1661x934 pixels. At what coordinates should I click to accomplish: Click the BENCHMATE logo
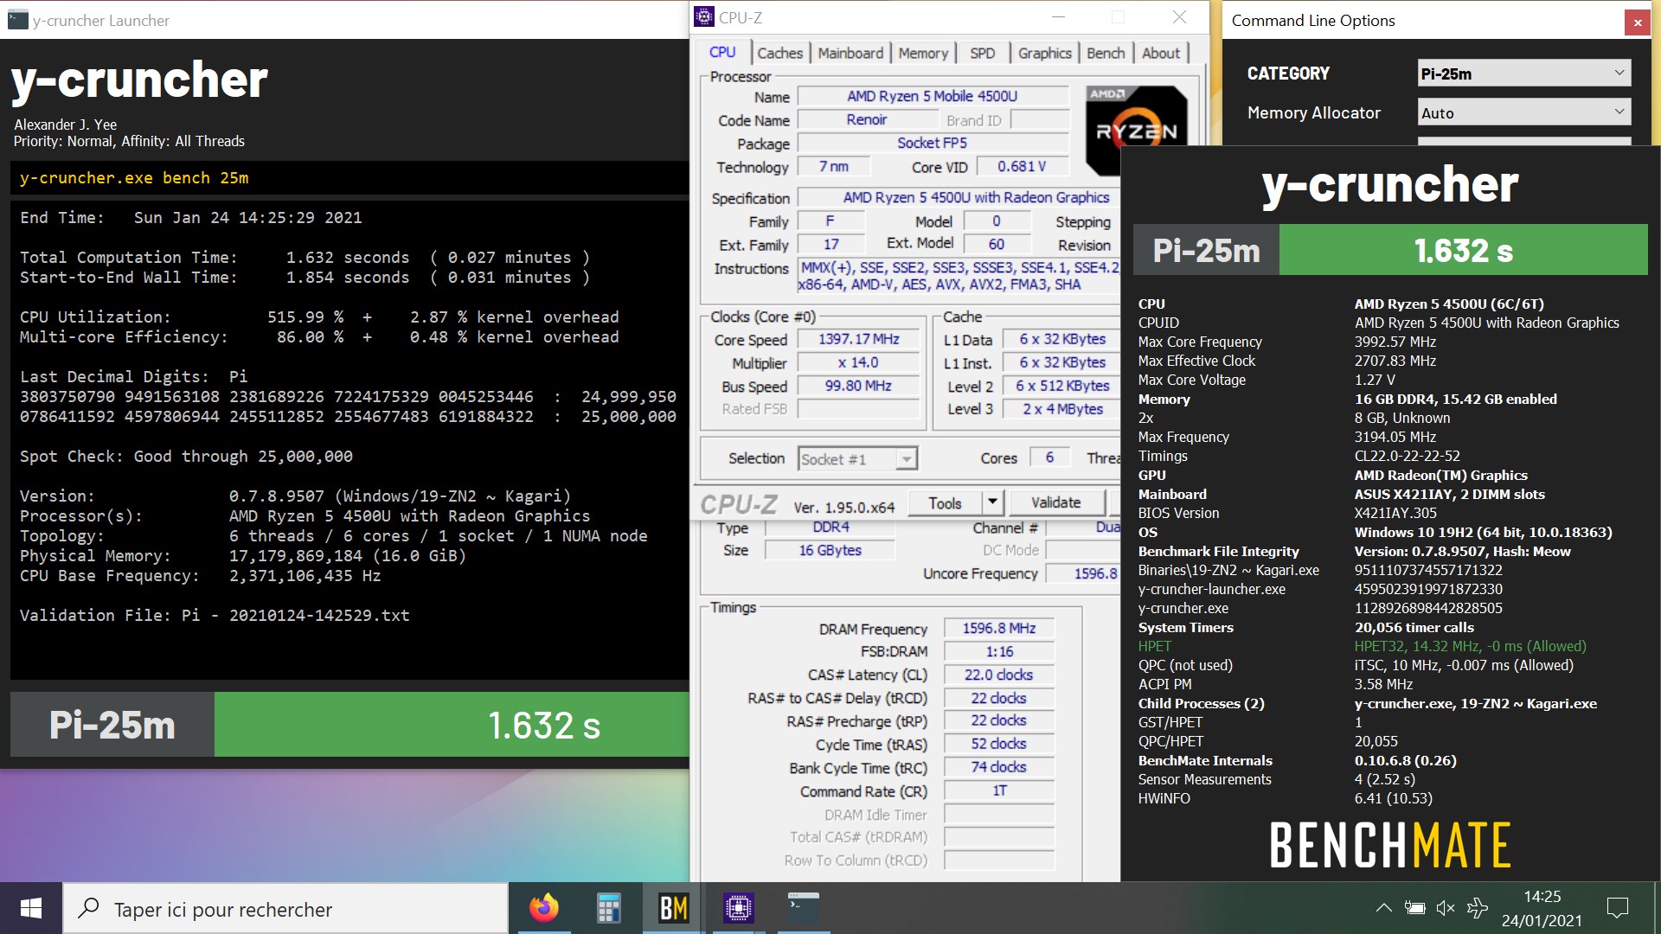pos(1389,845)
